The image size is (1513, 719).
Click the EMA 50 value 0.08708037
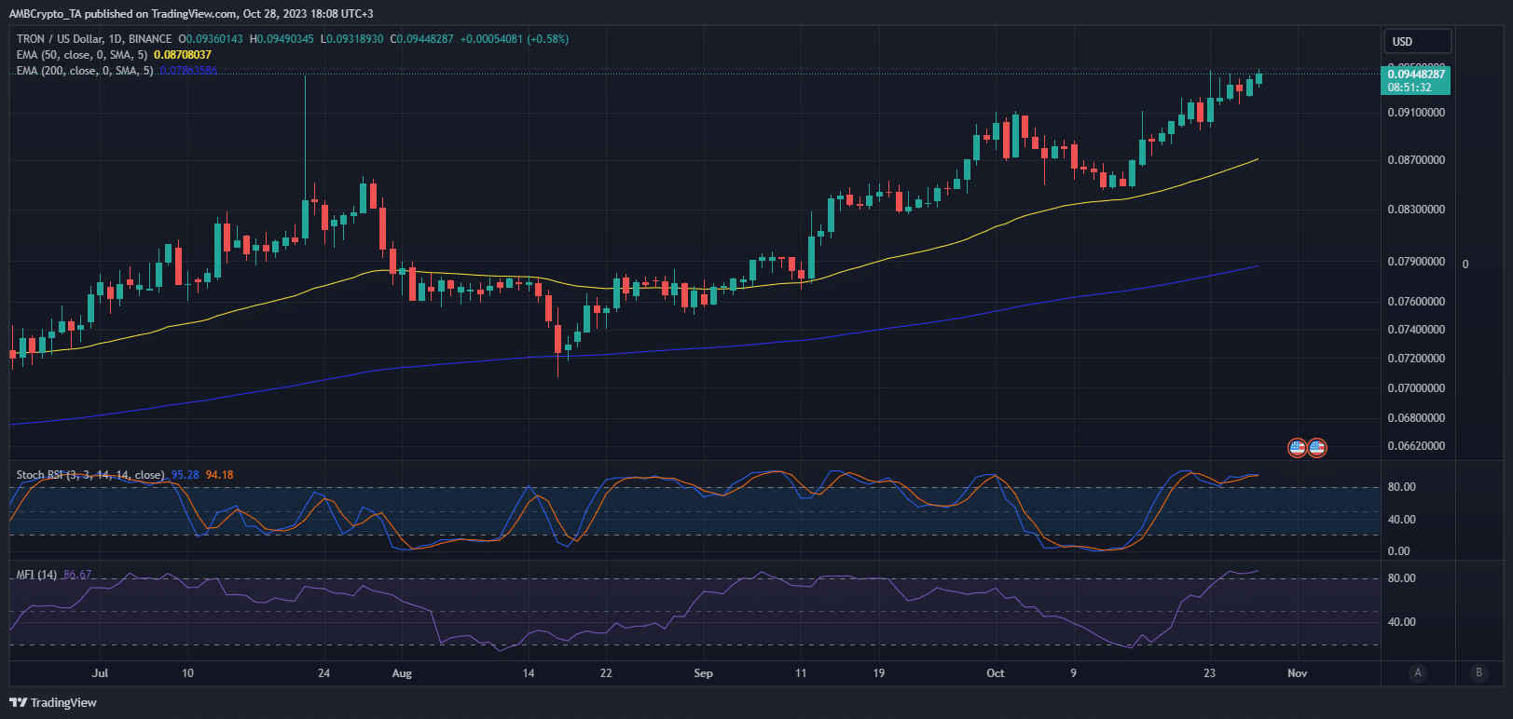[183, 55]
